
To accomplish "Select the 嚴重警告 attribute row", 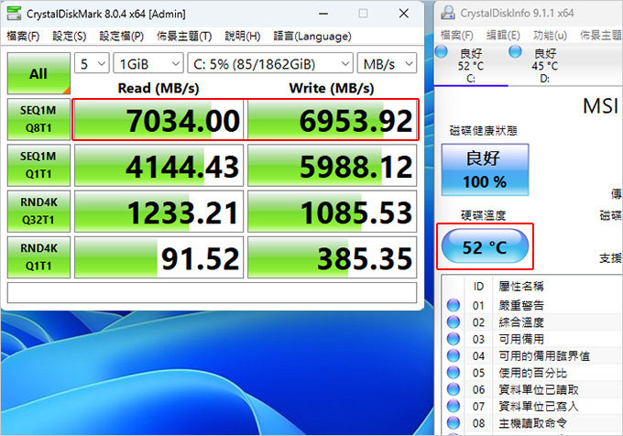I will 532,305.
